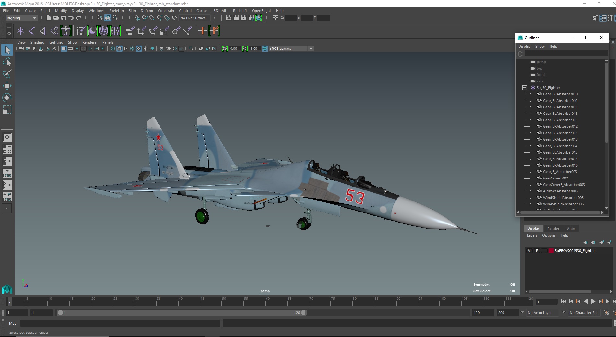Step to the previous key
Screen dimensions: 616x337
[578, 301]
